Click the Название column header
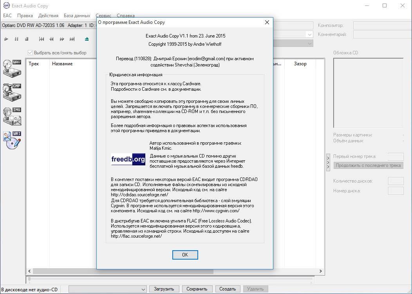The height and width of the screenshot is (294, 412). (73, 64)
